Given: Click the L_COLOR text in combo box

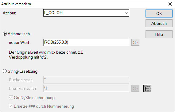Looking at the screenshot, I should (x=53, y=13).
